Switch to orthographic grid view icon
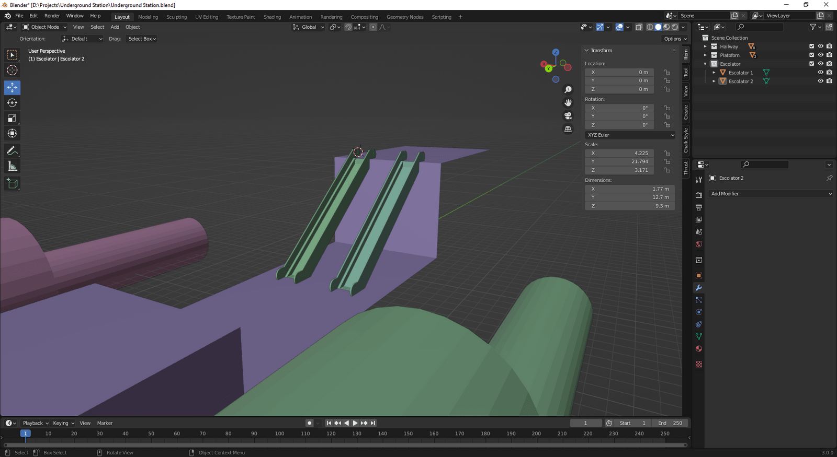The height and width of the screenshot is (457, 837). click(x=568, y=129)
